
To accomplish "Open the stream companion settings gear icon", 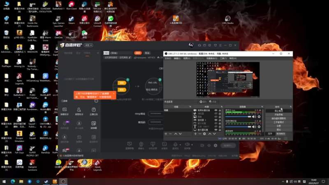I will tap(215, 146).
